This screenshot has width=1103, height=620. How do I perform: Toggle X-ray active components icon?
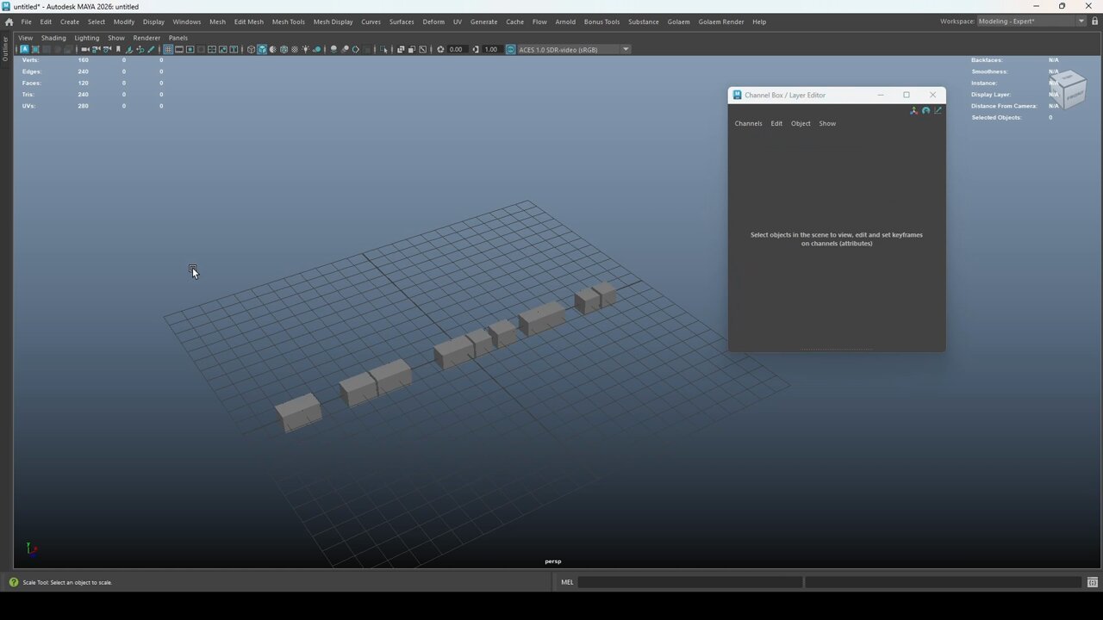pos(412,49)
